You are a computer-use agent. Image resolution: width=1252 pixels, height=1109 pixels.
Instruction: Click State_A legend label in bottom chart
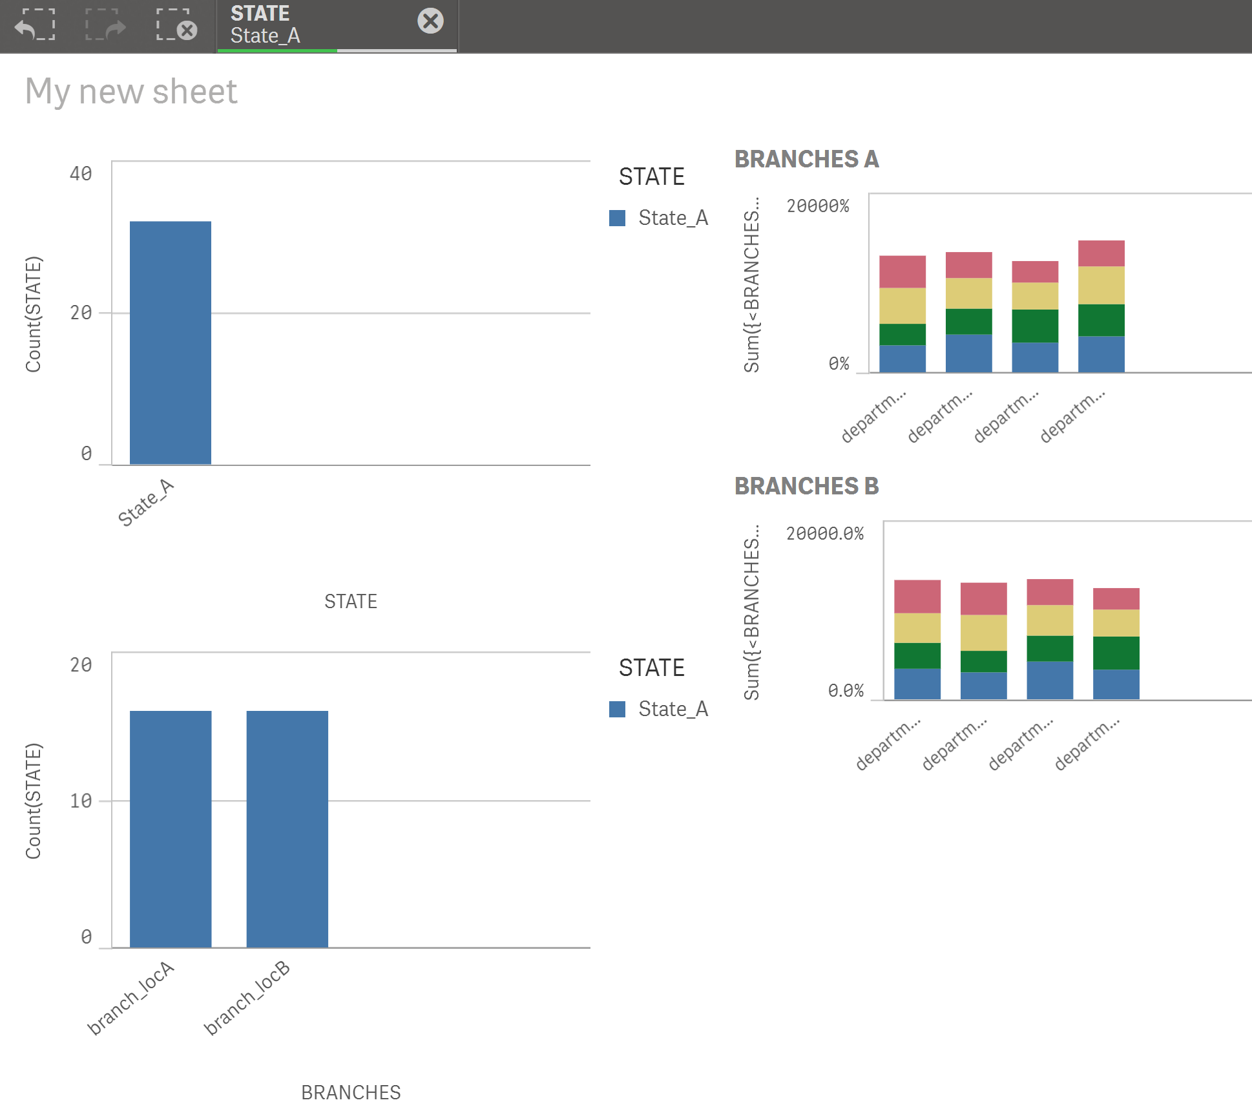pos(673,709)
